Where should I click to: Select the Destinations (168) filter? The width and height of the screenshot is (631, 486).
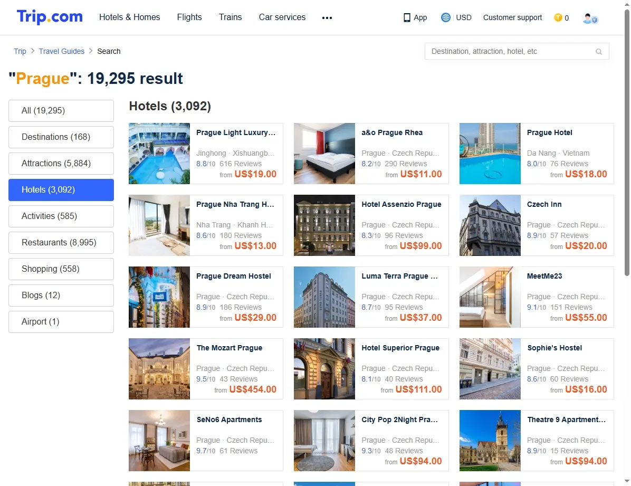[61, 137]
